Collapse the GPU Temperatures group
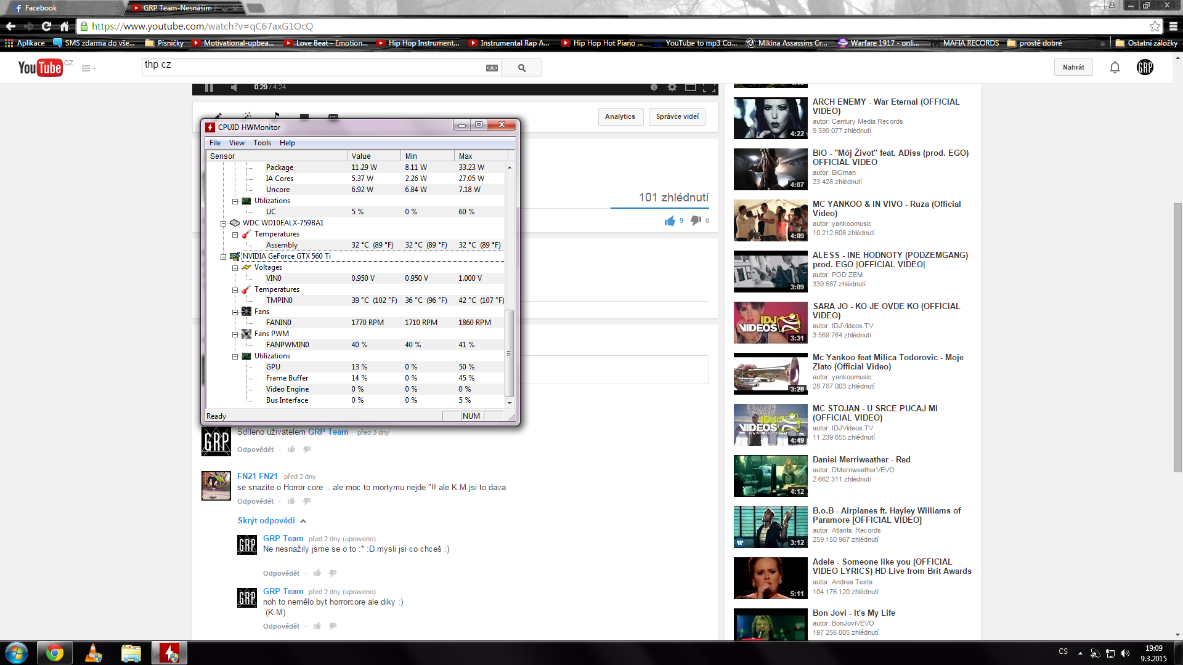 tap(235, 290)
